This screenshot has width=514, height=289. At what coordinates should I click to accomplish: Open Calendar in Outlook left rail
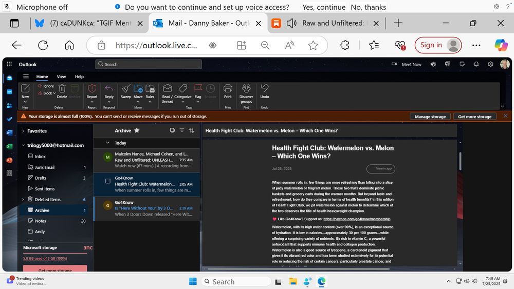pos(9,92)
